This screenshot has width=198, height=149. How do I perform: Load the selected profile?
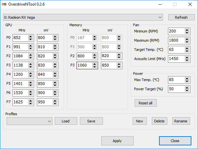point(66,121)
